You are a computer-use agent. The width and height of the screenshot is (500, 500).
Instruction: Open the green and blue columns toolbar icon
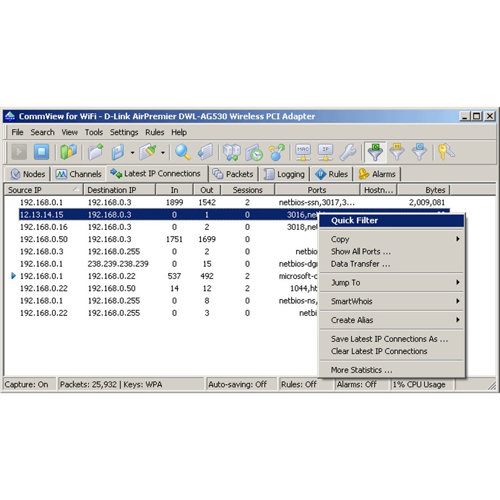68,152
